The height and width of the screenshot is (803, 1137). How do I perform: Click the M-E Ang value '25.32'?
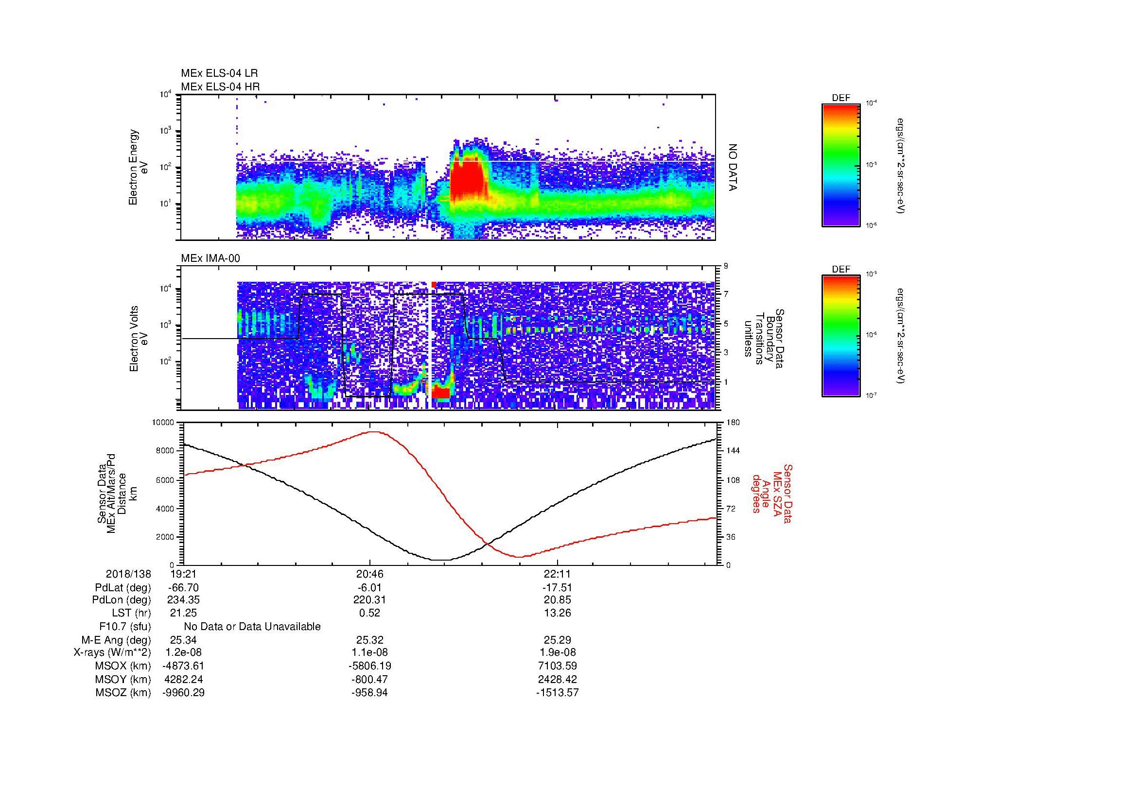(369, 640)
